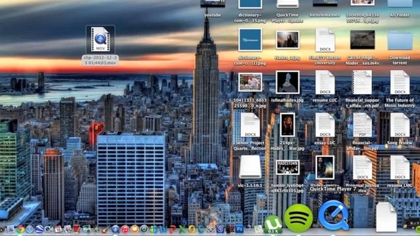Select the resume LUC docx file
The height and width of the screenshot is (236, 420).
point(325,82)
